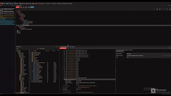The height and width of the screenshot is (96, 171).
Task: Switch to the raw tab in Project Explorer
Action: coord(24,7)
